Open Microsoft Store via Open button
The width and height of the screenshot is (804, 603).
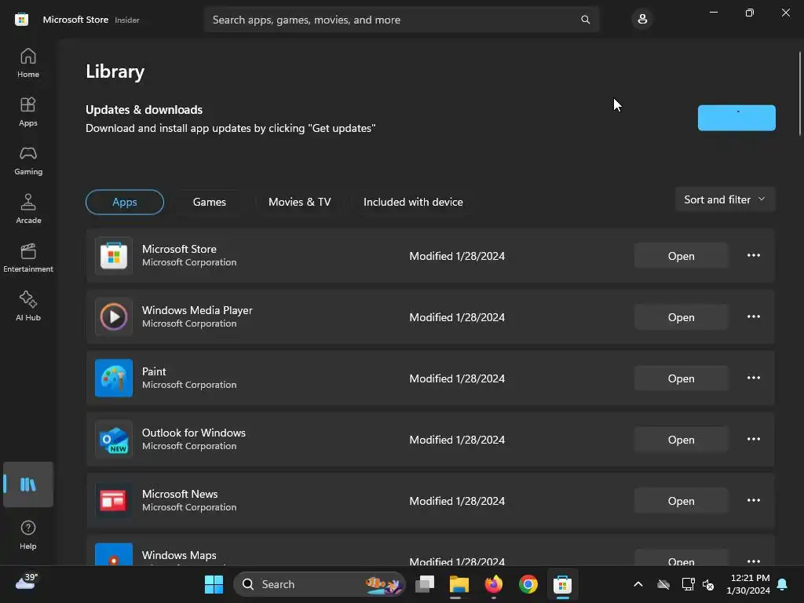(681, 256)
